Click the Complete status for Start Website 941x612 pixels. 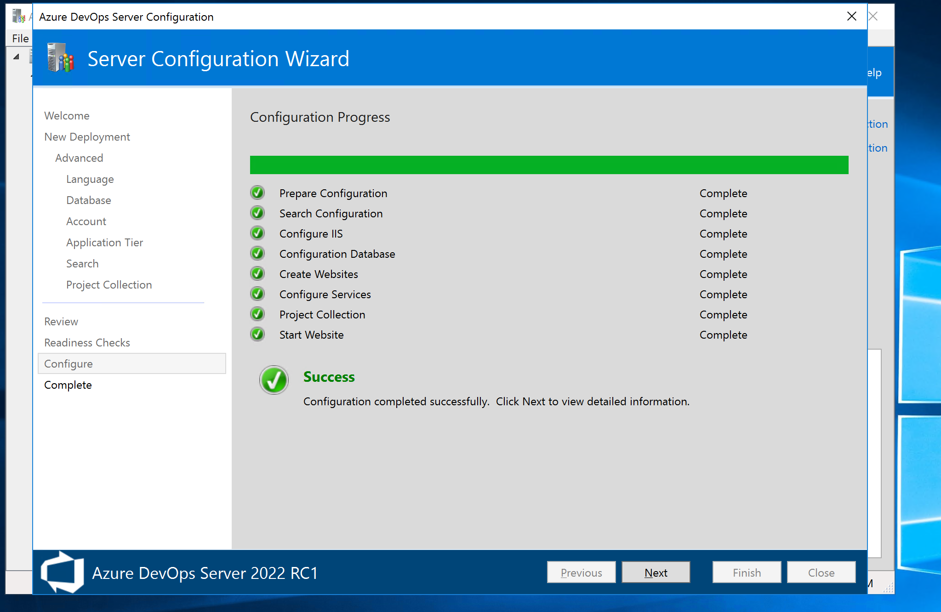(x=723, y=335)
